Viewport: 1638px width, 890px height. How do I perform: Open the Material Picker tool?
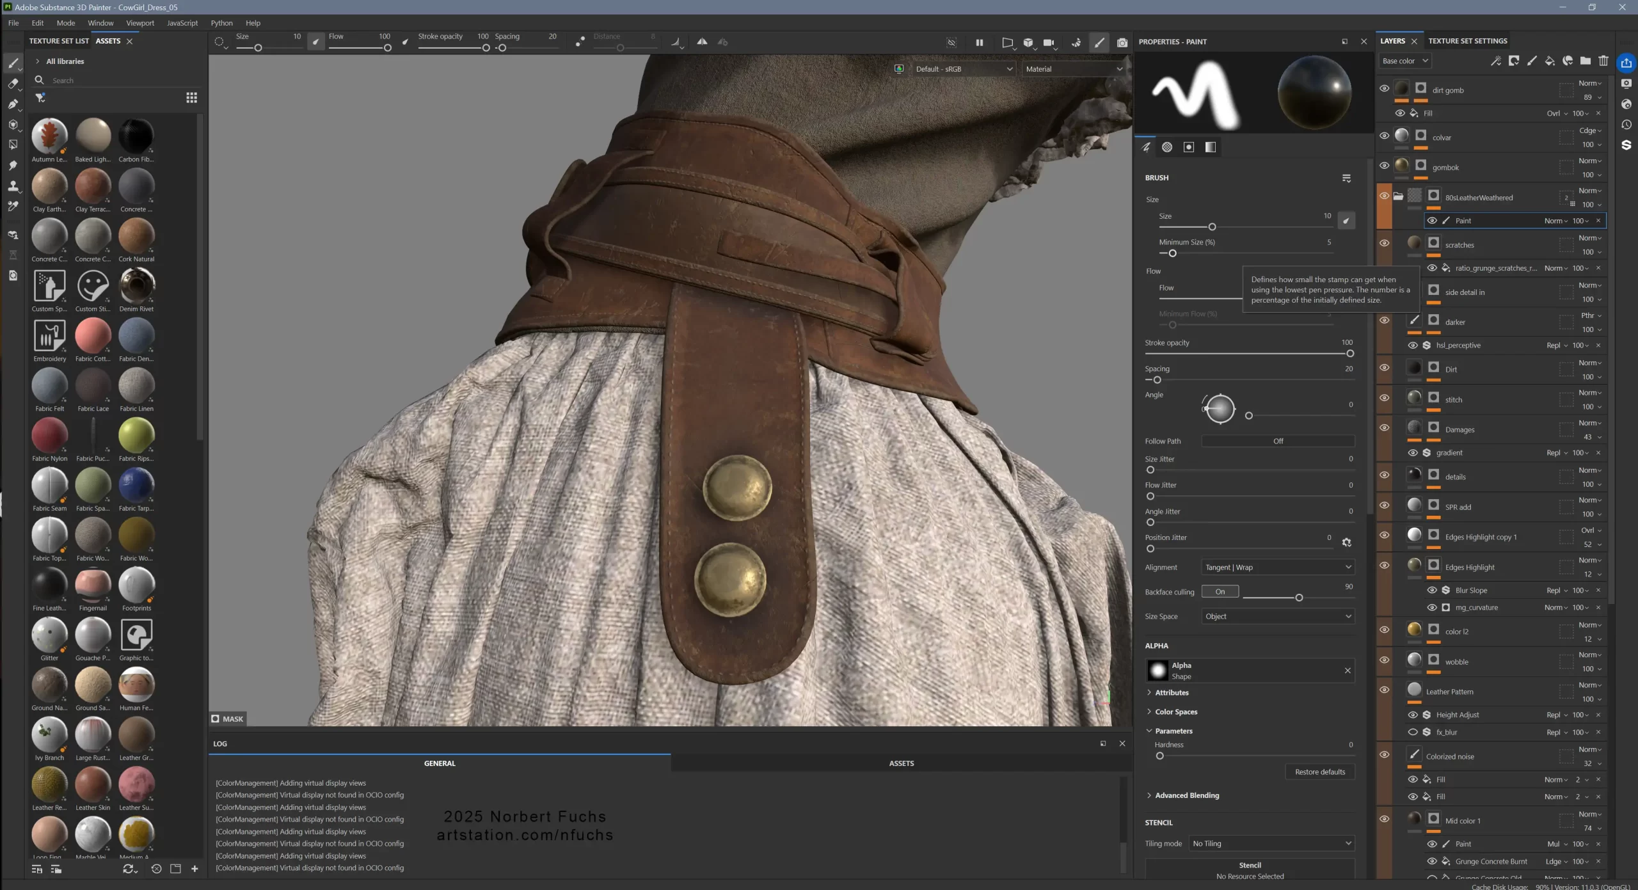tap(14, 206)
